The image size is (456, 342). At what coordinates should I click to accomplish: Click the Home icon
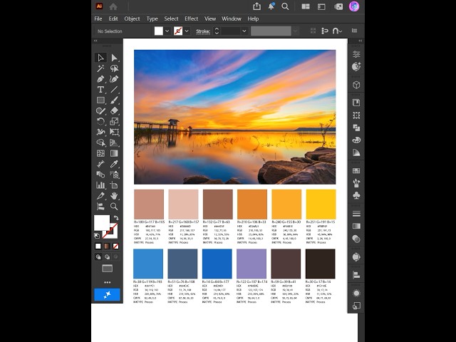tap(113, 6)
